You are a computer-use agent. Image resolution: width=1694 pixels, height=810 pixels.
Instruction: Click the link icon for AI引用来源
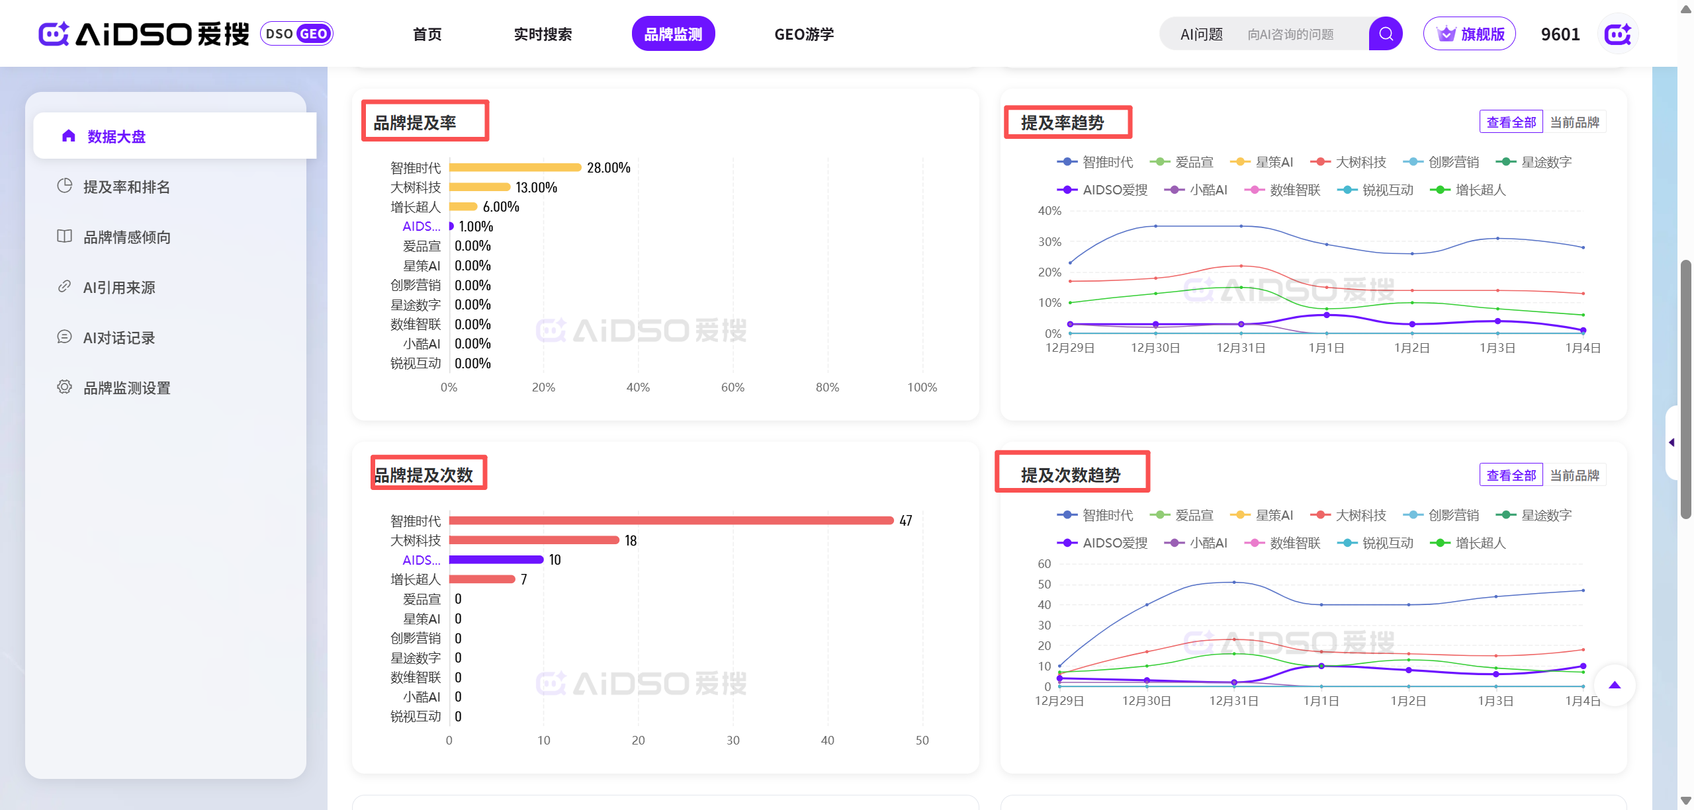point(64,286)
